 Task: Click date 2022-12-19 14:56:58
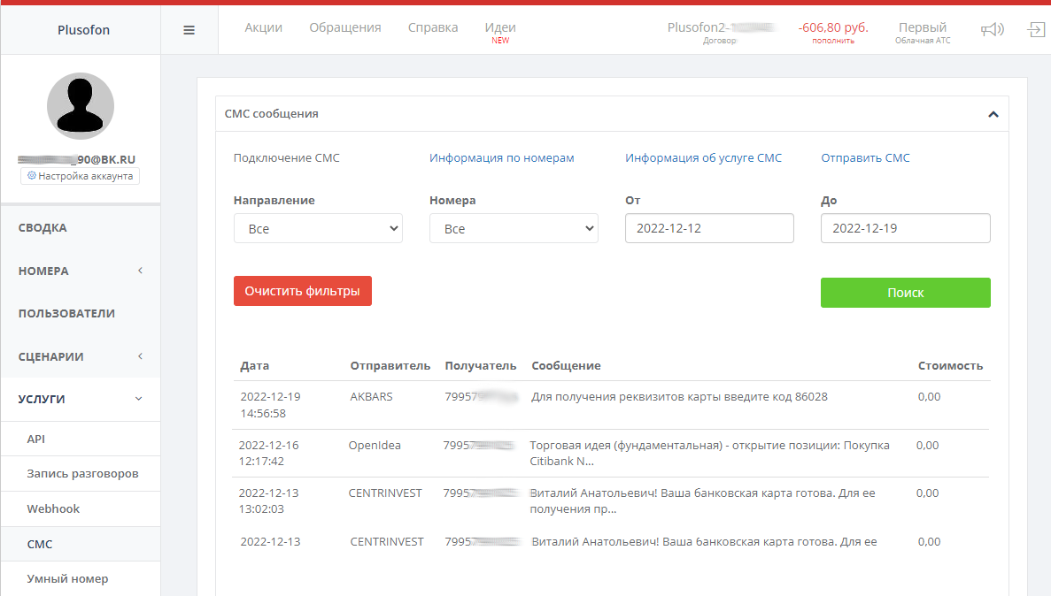click(270, 405)
